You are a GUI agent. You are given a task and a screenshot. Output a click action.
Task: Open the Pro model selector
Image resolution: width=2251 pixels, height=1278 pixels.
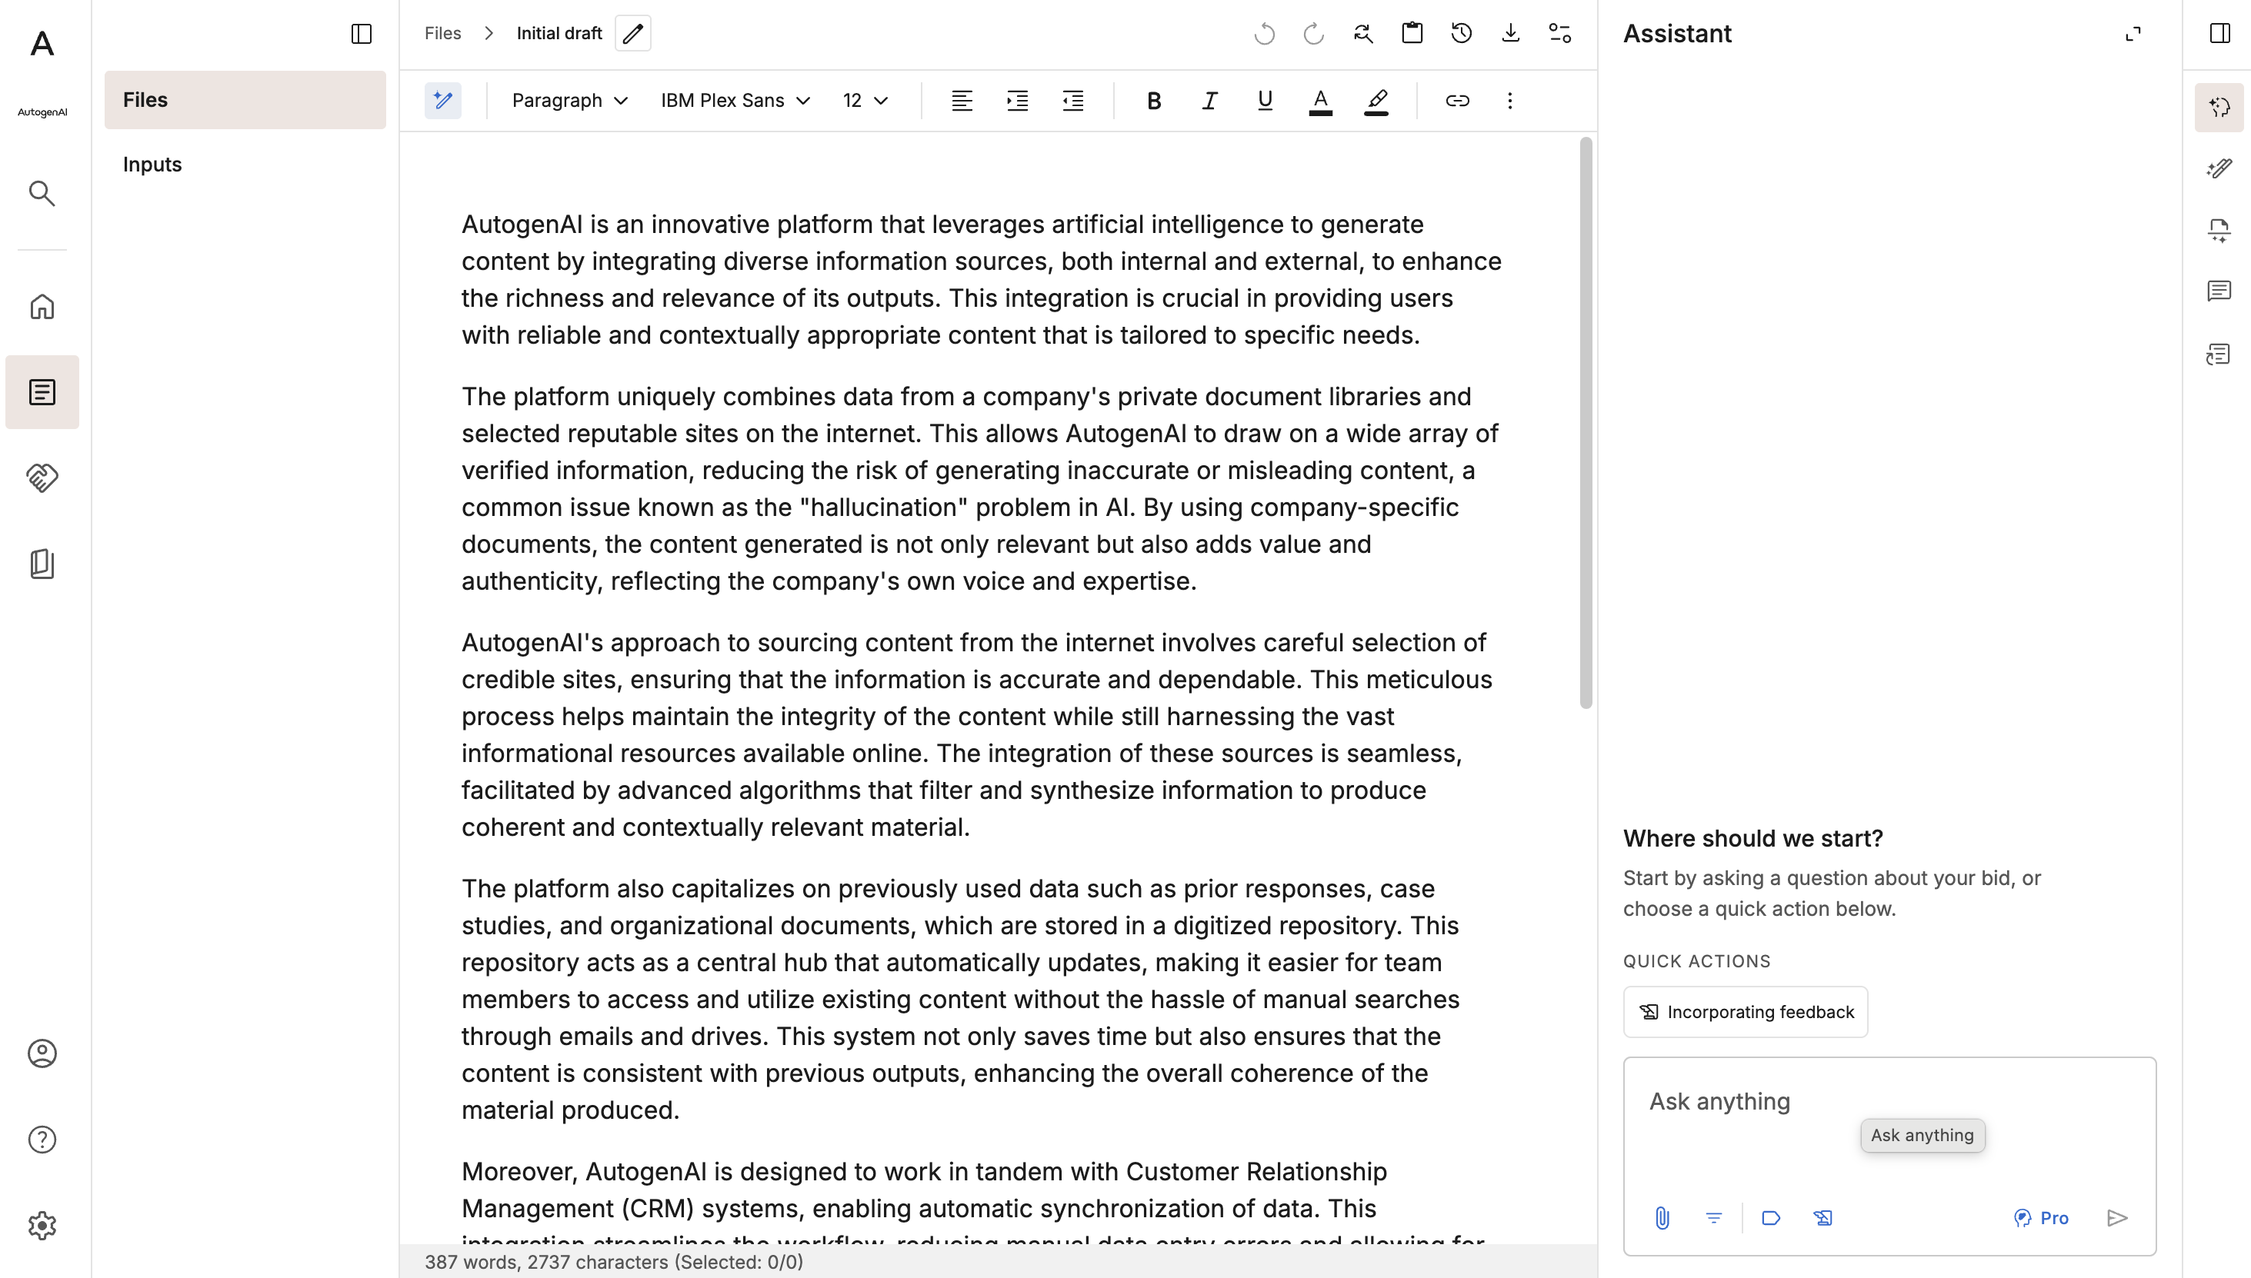[2040, 1218]
